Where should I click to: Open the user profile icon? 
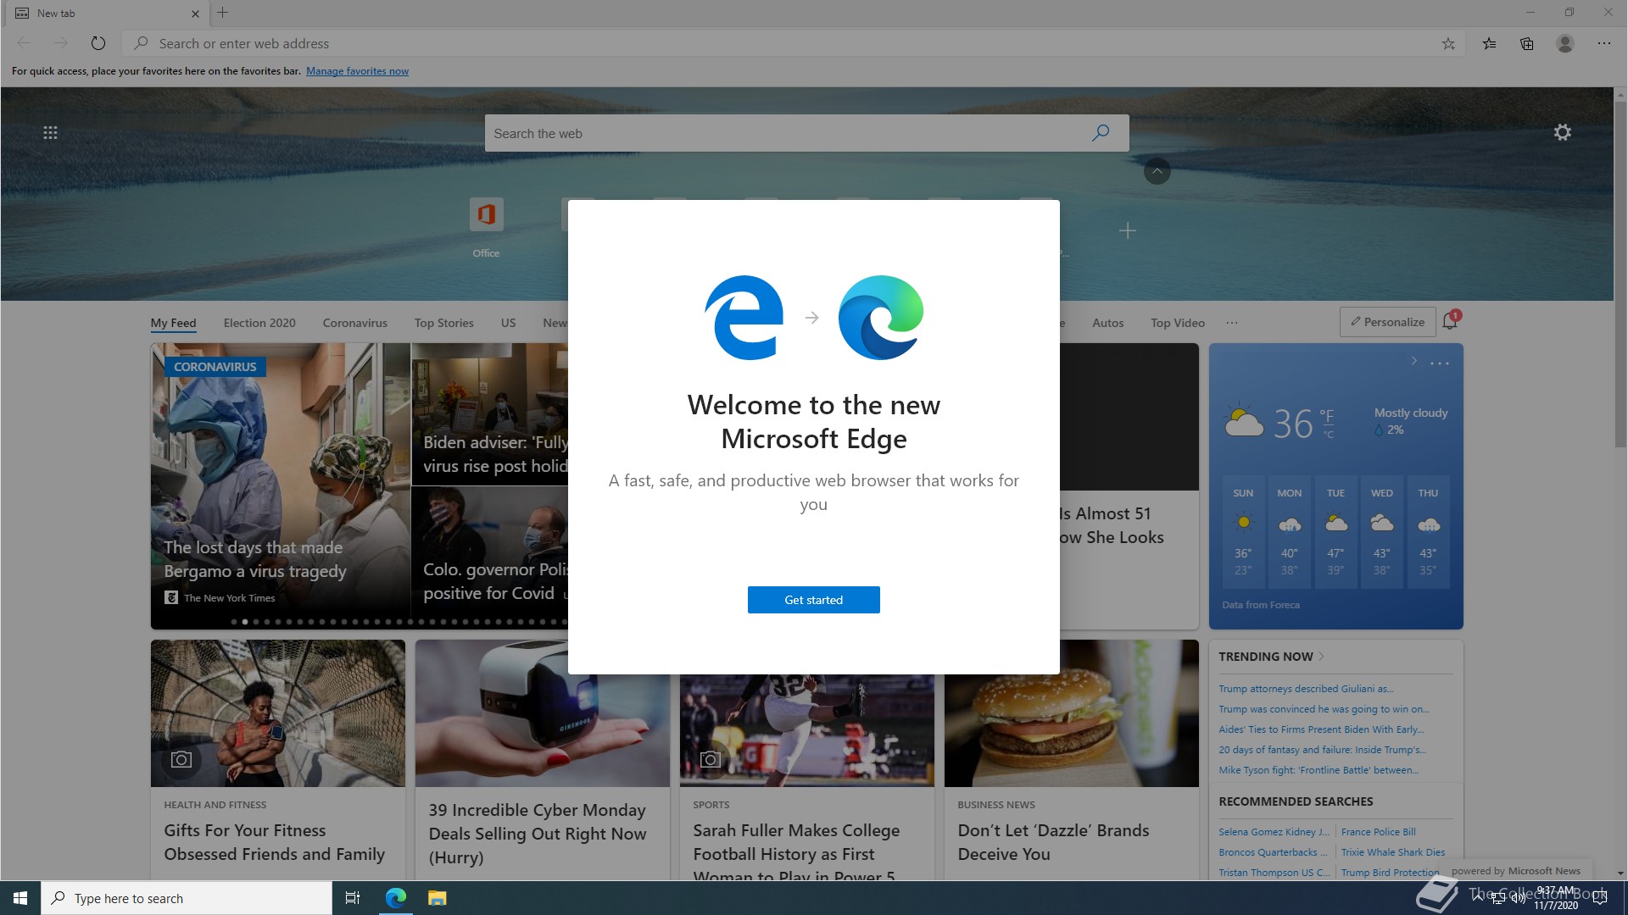[x=1565, y=43]
